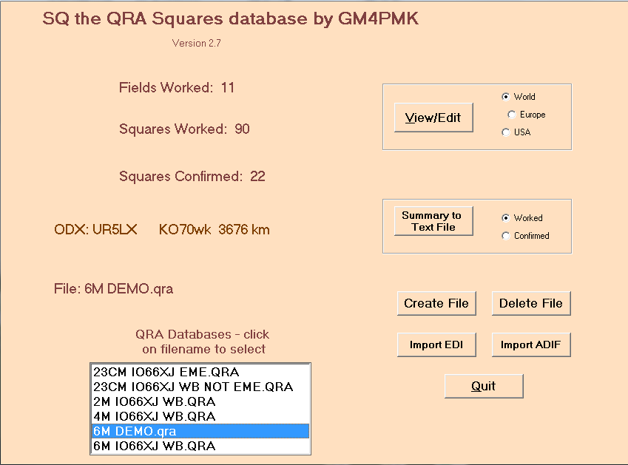Select the World radio button

point(506,97)
